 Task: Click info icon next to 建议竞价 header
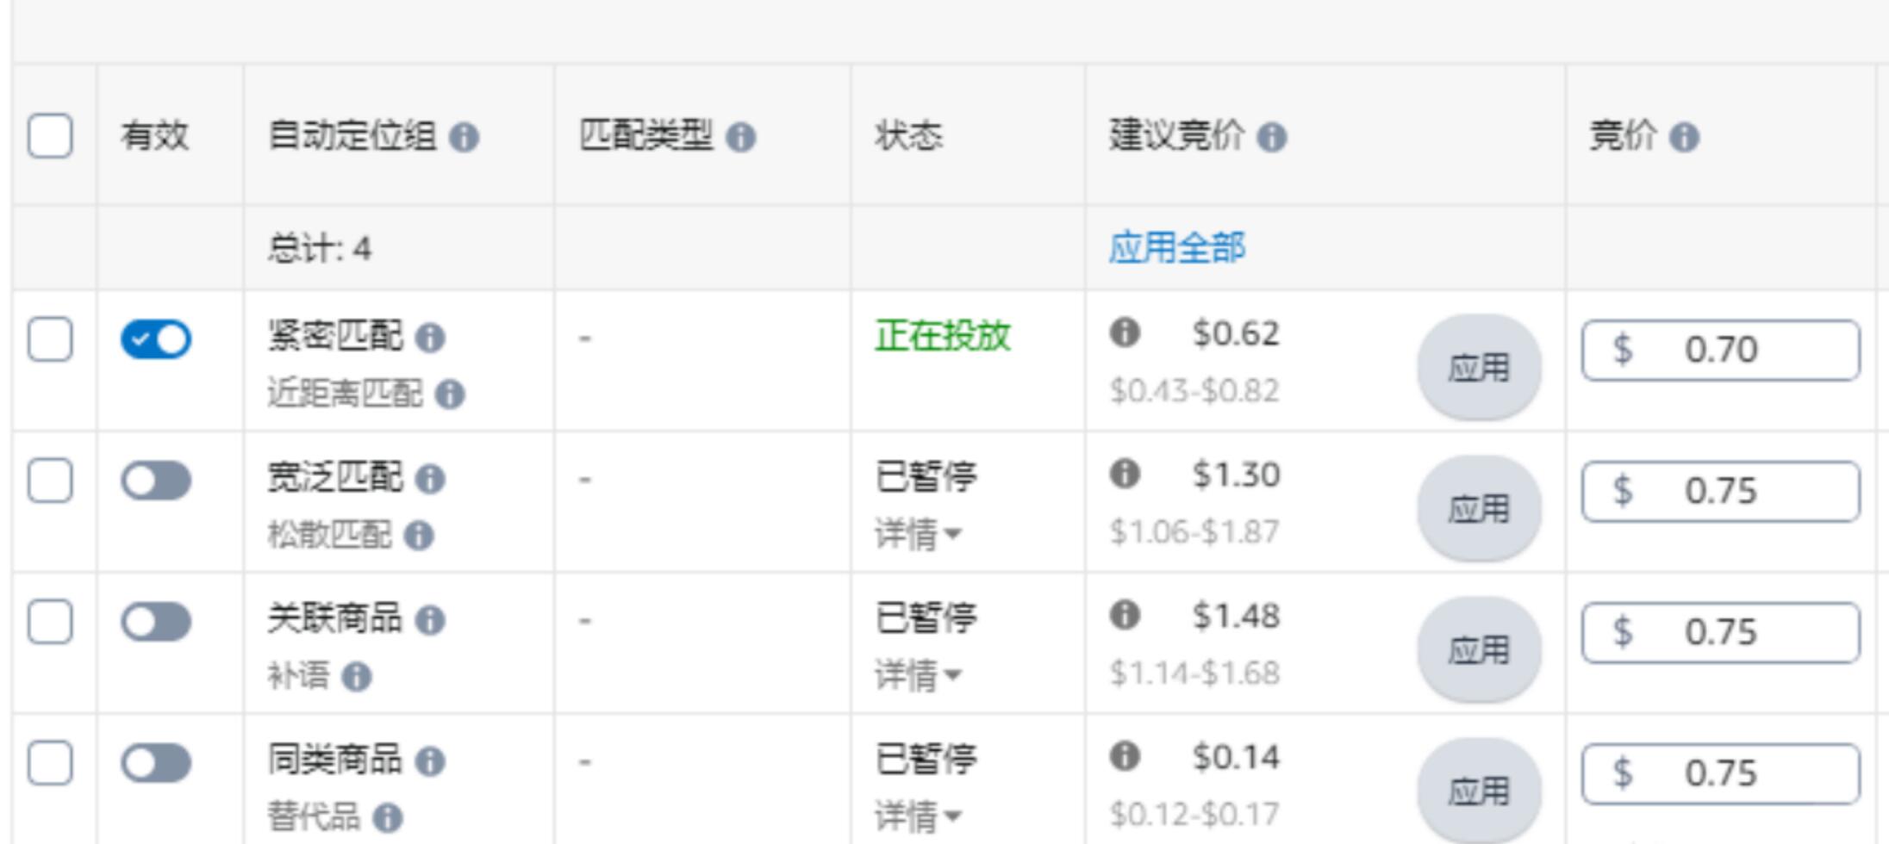[1271, 137]
